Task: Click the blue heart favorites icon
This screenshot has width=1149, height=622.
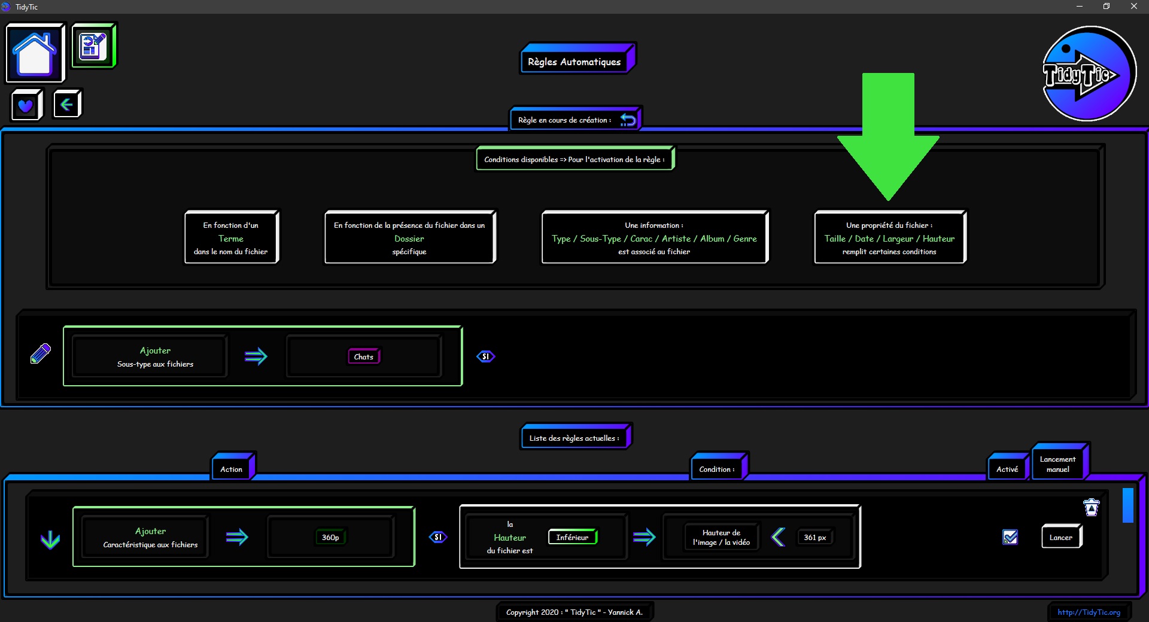Action: click(26, 105)
